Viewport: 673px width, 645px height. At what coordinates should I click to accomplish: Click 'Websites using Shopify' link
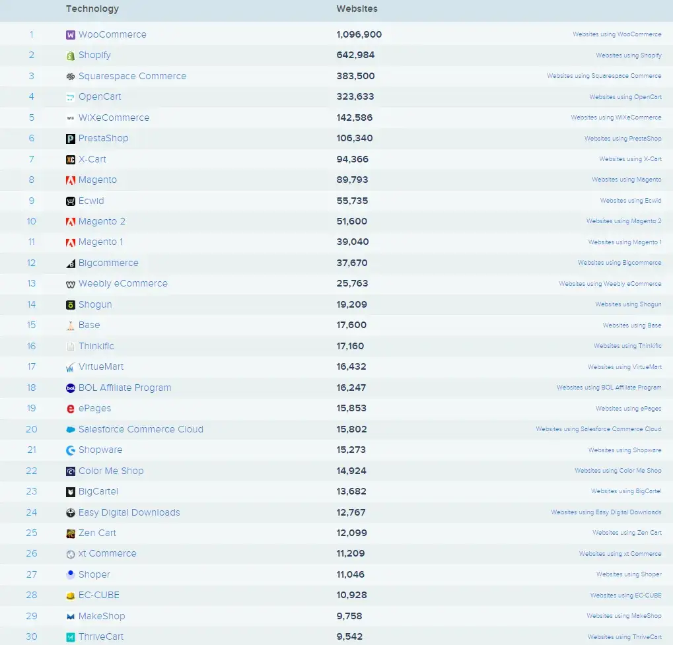tap(628, 55)
